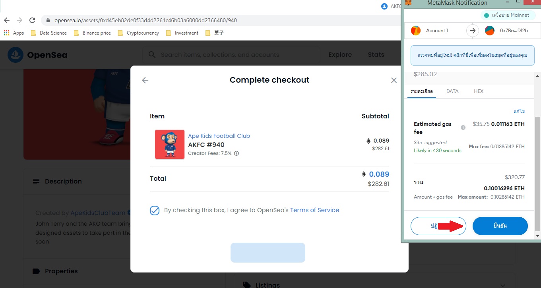Expand the Listings section chevron

[x=503, y=285]
